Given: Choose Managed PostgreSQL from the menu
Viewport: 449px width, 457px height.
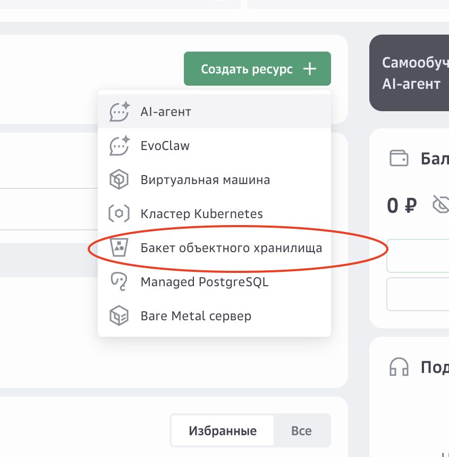Looking at the screenshot, I should point(214,282).
